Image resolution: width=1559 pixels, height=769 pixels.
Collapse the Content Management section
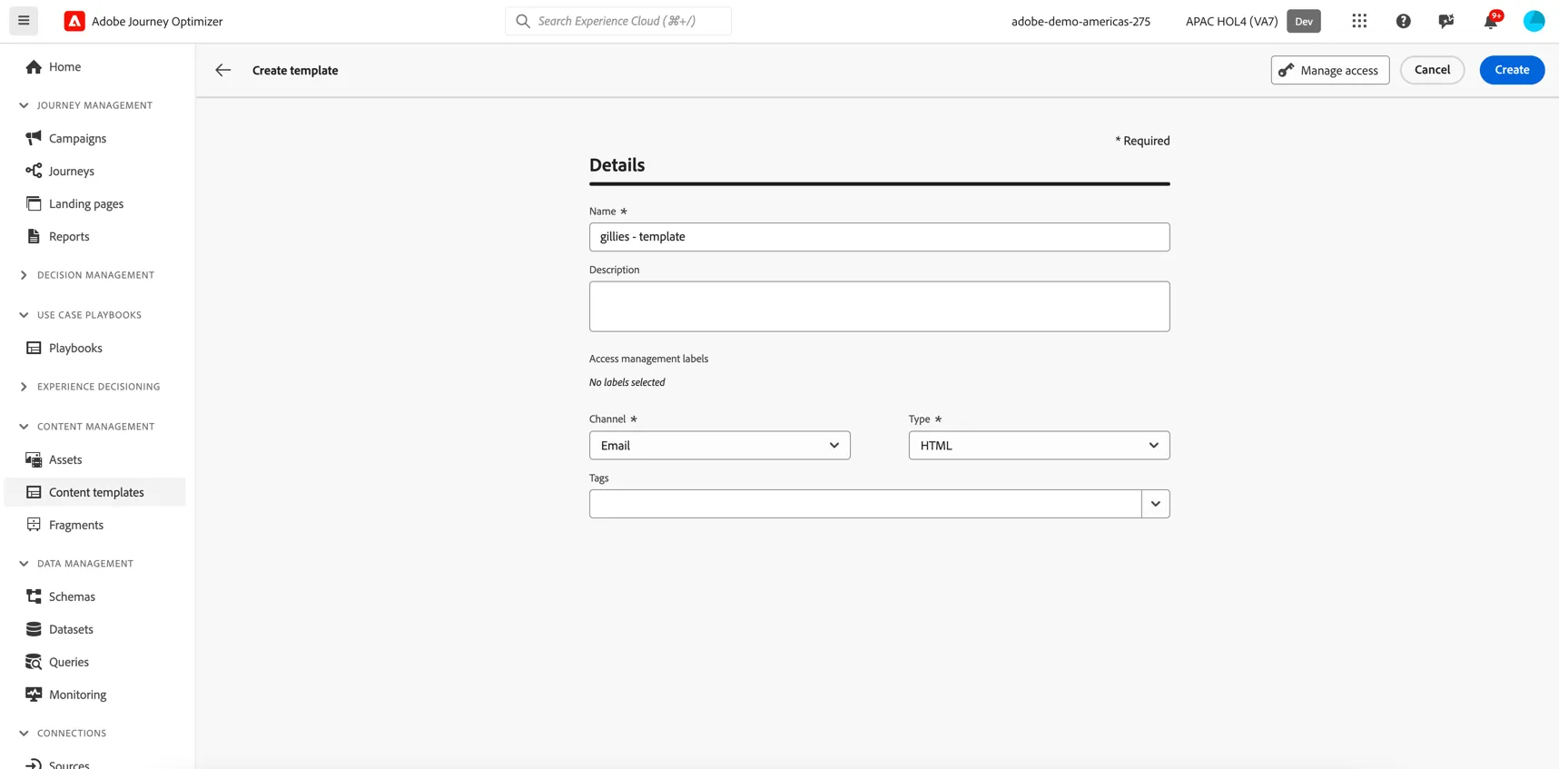click(24, 427)
